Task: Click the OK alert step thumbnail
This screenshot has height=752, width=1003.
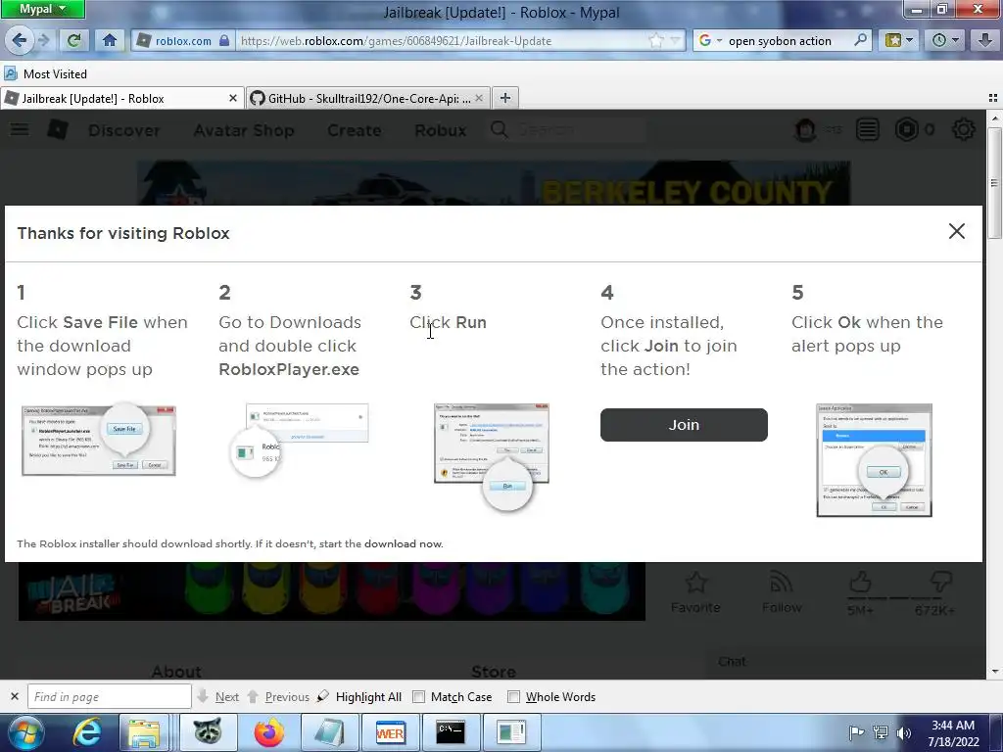Action: click(x=874, y=460)
